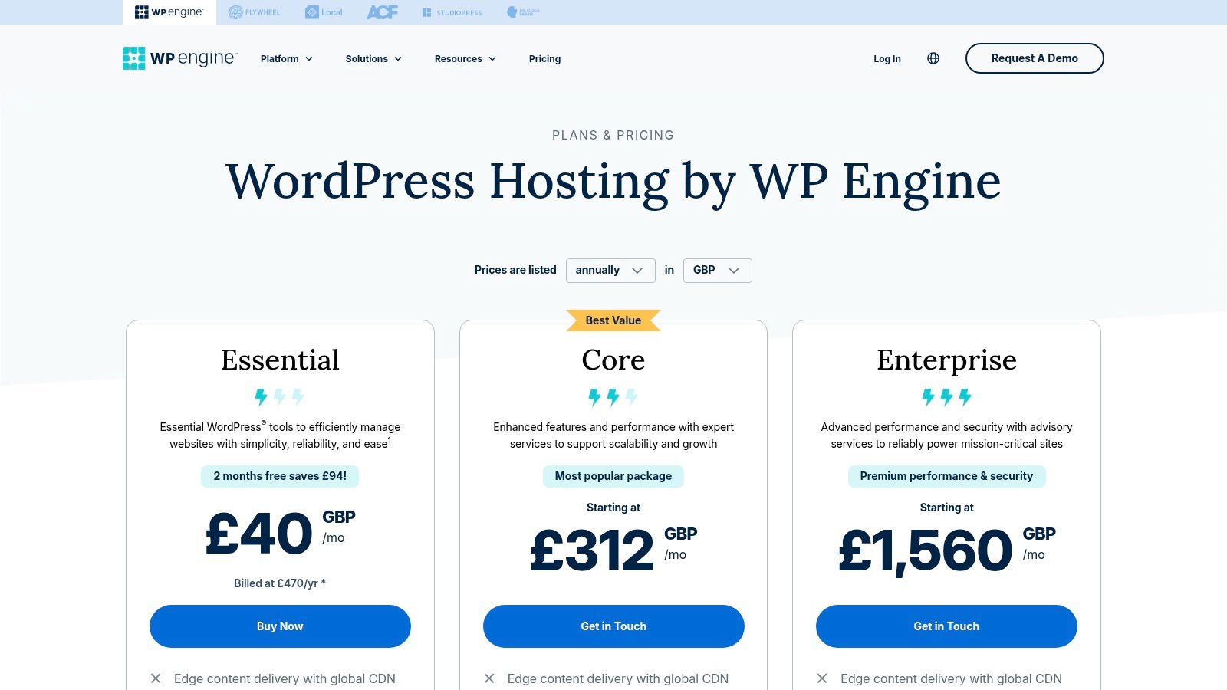The width and height of the screenshot is (1227, 690).
Task: Click the Essential plan lightning bolt rating
Action: (280, 396)
